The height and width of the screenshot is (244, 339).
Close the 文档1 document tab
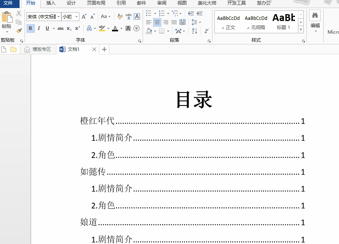click(x=94, y=49)
